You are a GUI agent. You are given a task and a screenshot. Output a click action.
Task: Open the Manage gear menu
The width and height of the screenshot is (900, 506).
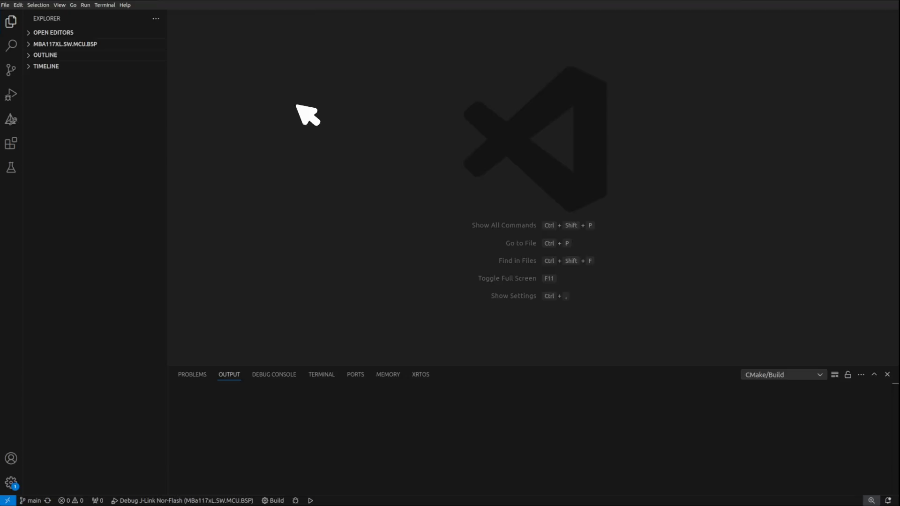[11, 483]
